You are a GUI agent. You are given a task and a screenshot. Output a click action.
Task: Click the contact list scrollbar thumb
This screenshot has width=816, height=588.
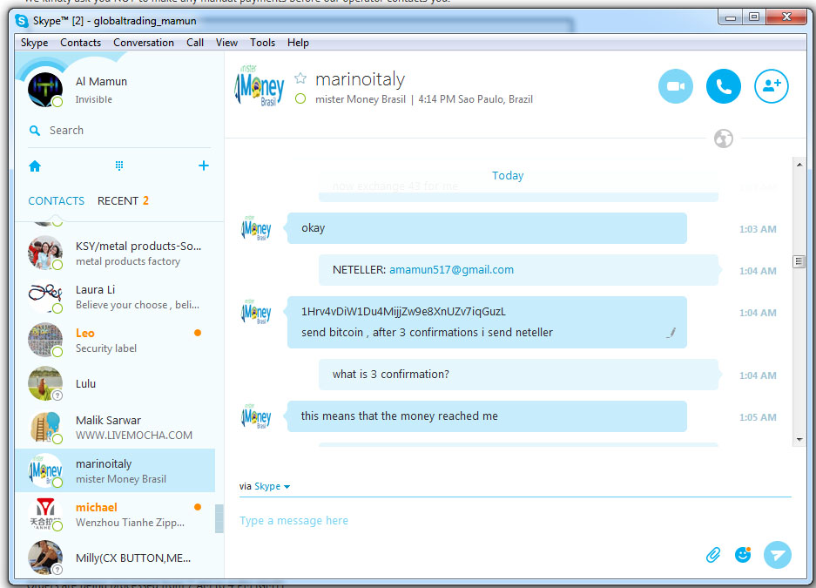tap(219, 519)
